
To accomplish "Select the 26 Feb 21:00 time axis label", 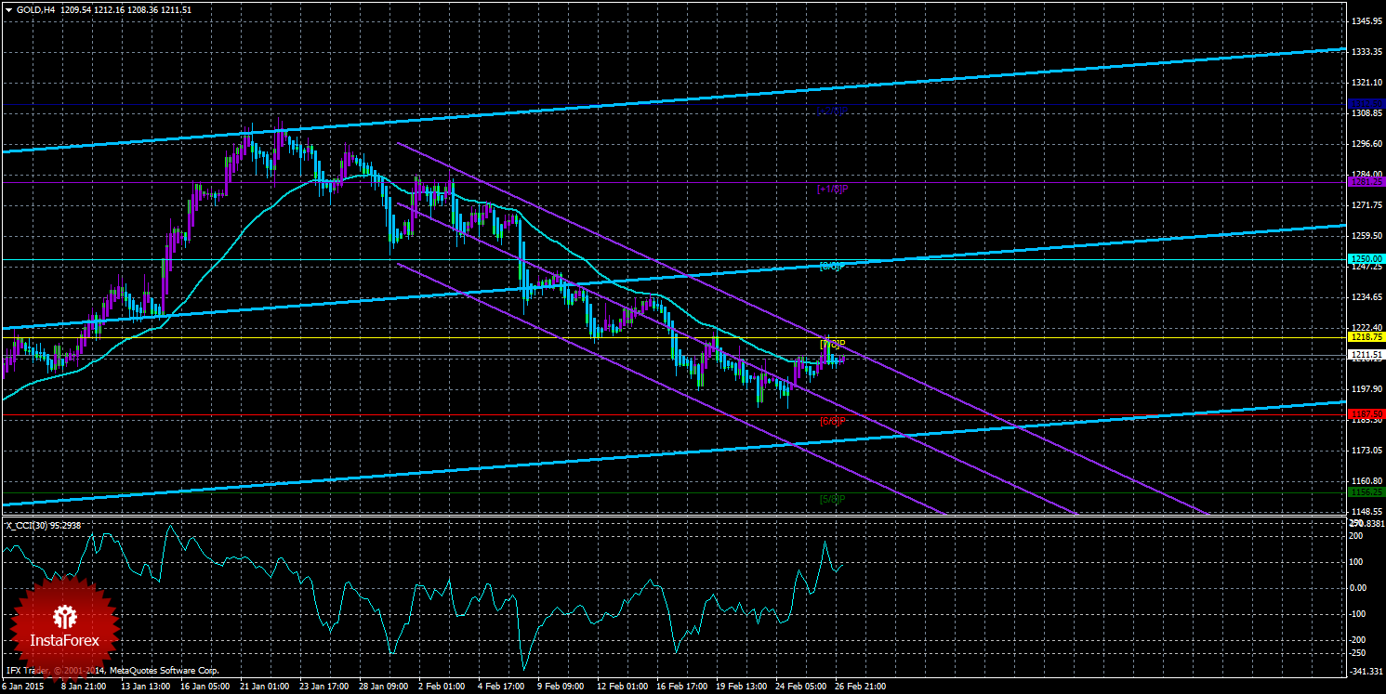I will (x=861, y=687).
